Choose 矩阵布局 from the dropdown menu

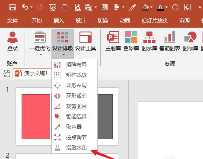click(74, 65)
